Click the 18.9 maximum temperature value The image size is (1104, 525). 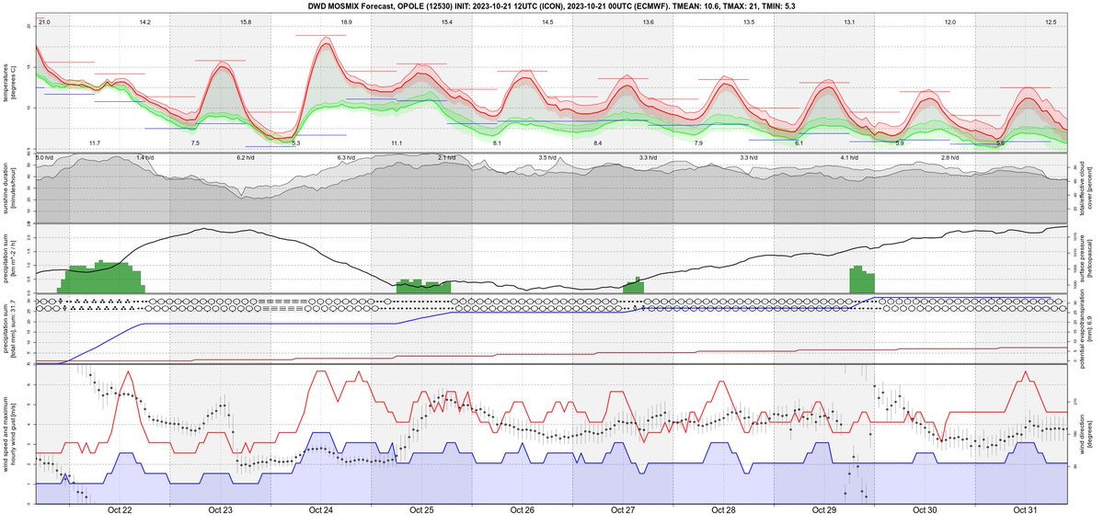pyautogui.click(x=346, y=21)
